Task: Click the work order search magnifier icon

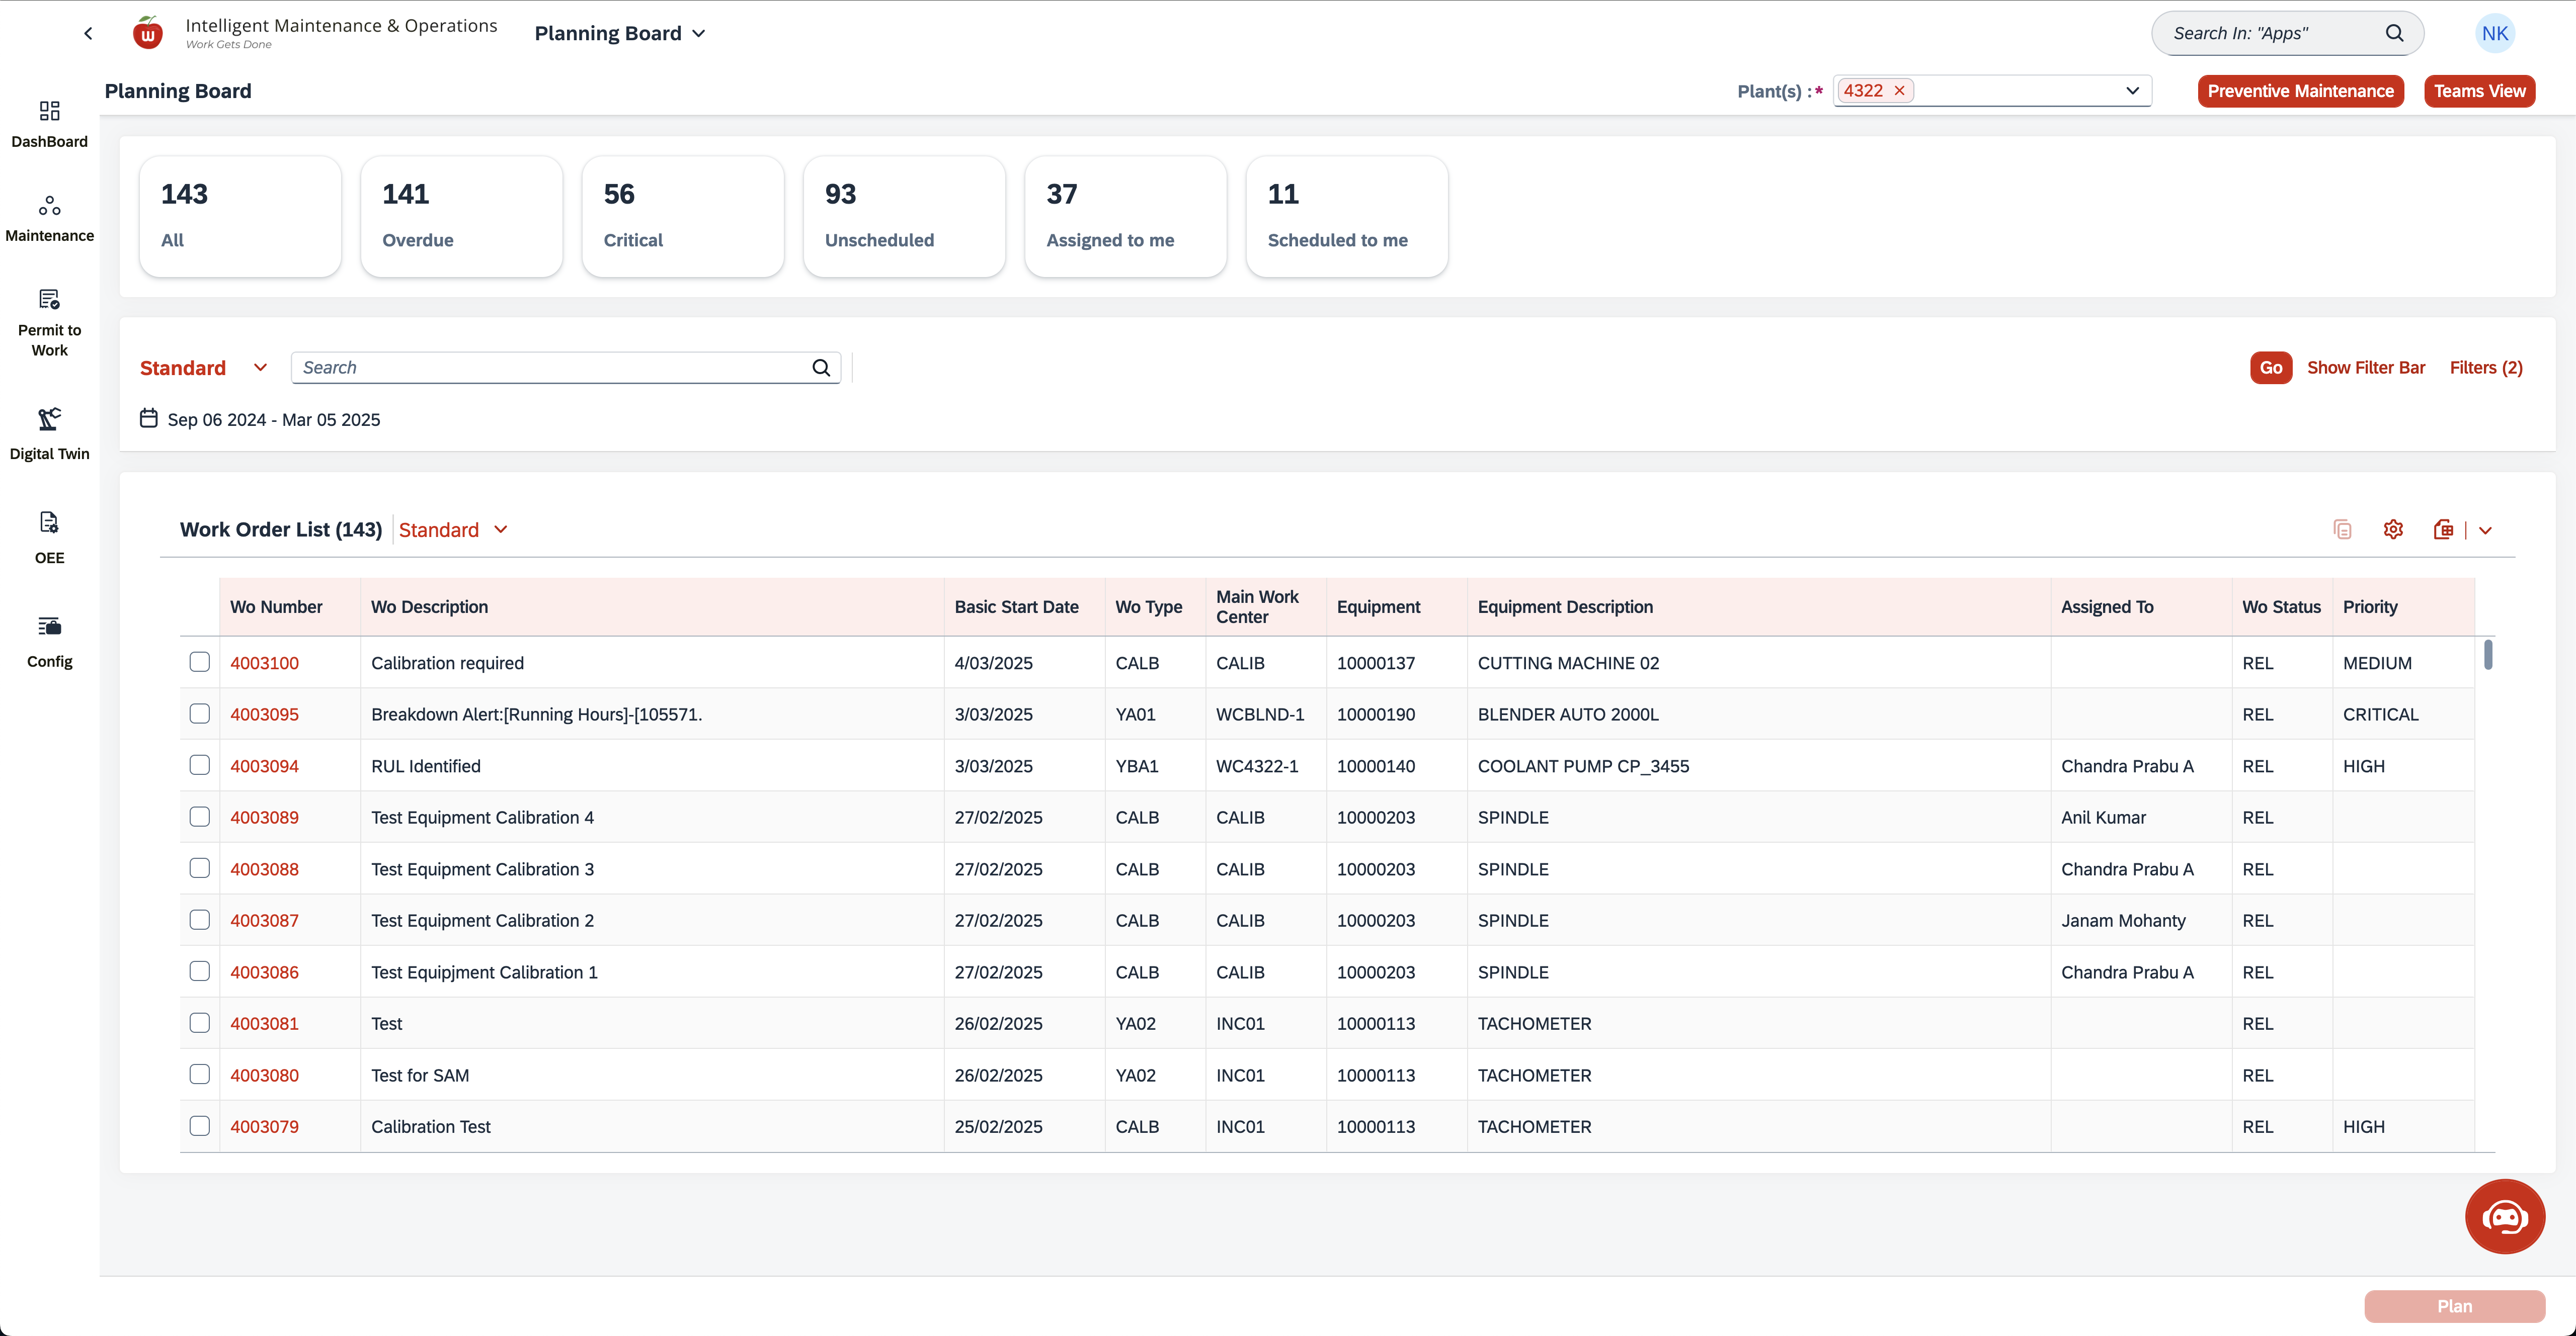Action: click(x=821, y=368)
